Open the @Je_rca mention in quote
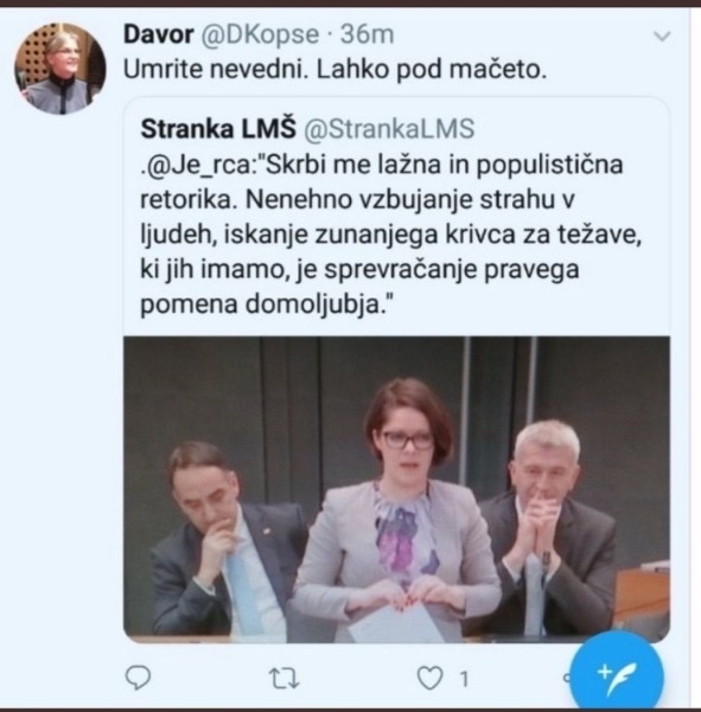 pyautogui.click(x=199, y=165)
